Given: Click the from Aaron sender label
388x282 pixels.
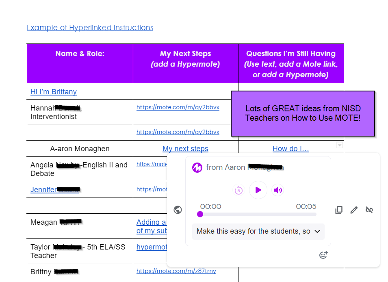Looking at the screenshot, I should pyautogui.click(x=245, y=167).
